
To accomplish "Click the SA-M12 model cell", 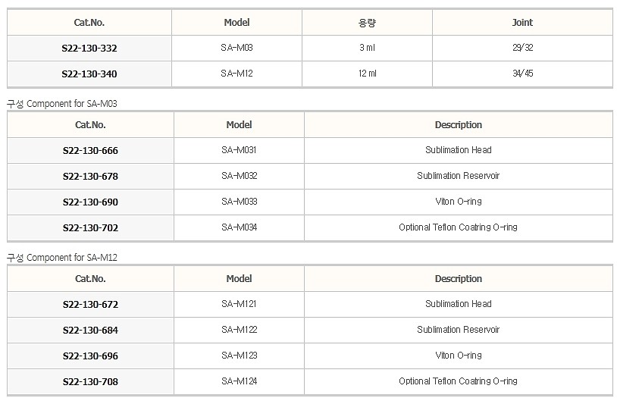I will [237, 74].
